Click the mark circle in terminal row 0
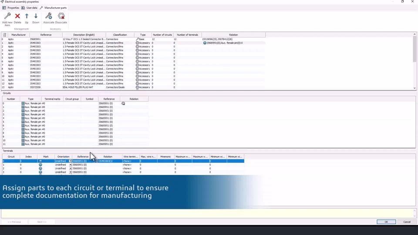 40,161
